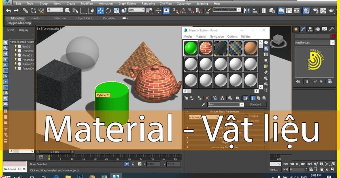Click the Redo arrow in main toolbar
This screenshot has height=178, width=340.
(16, 11)
